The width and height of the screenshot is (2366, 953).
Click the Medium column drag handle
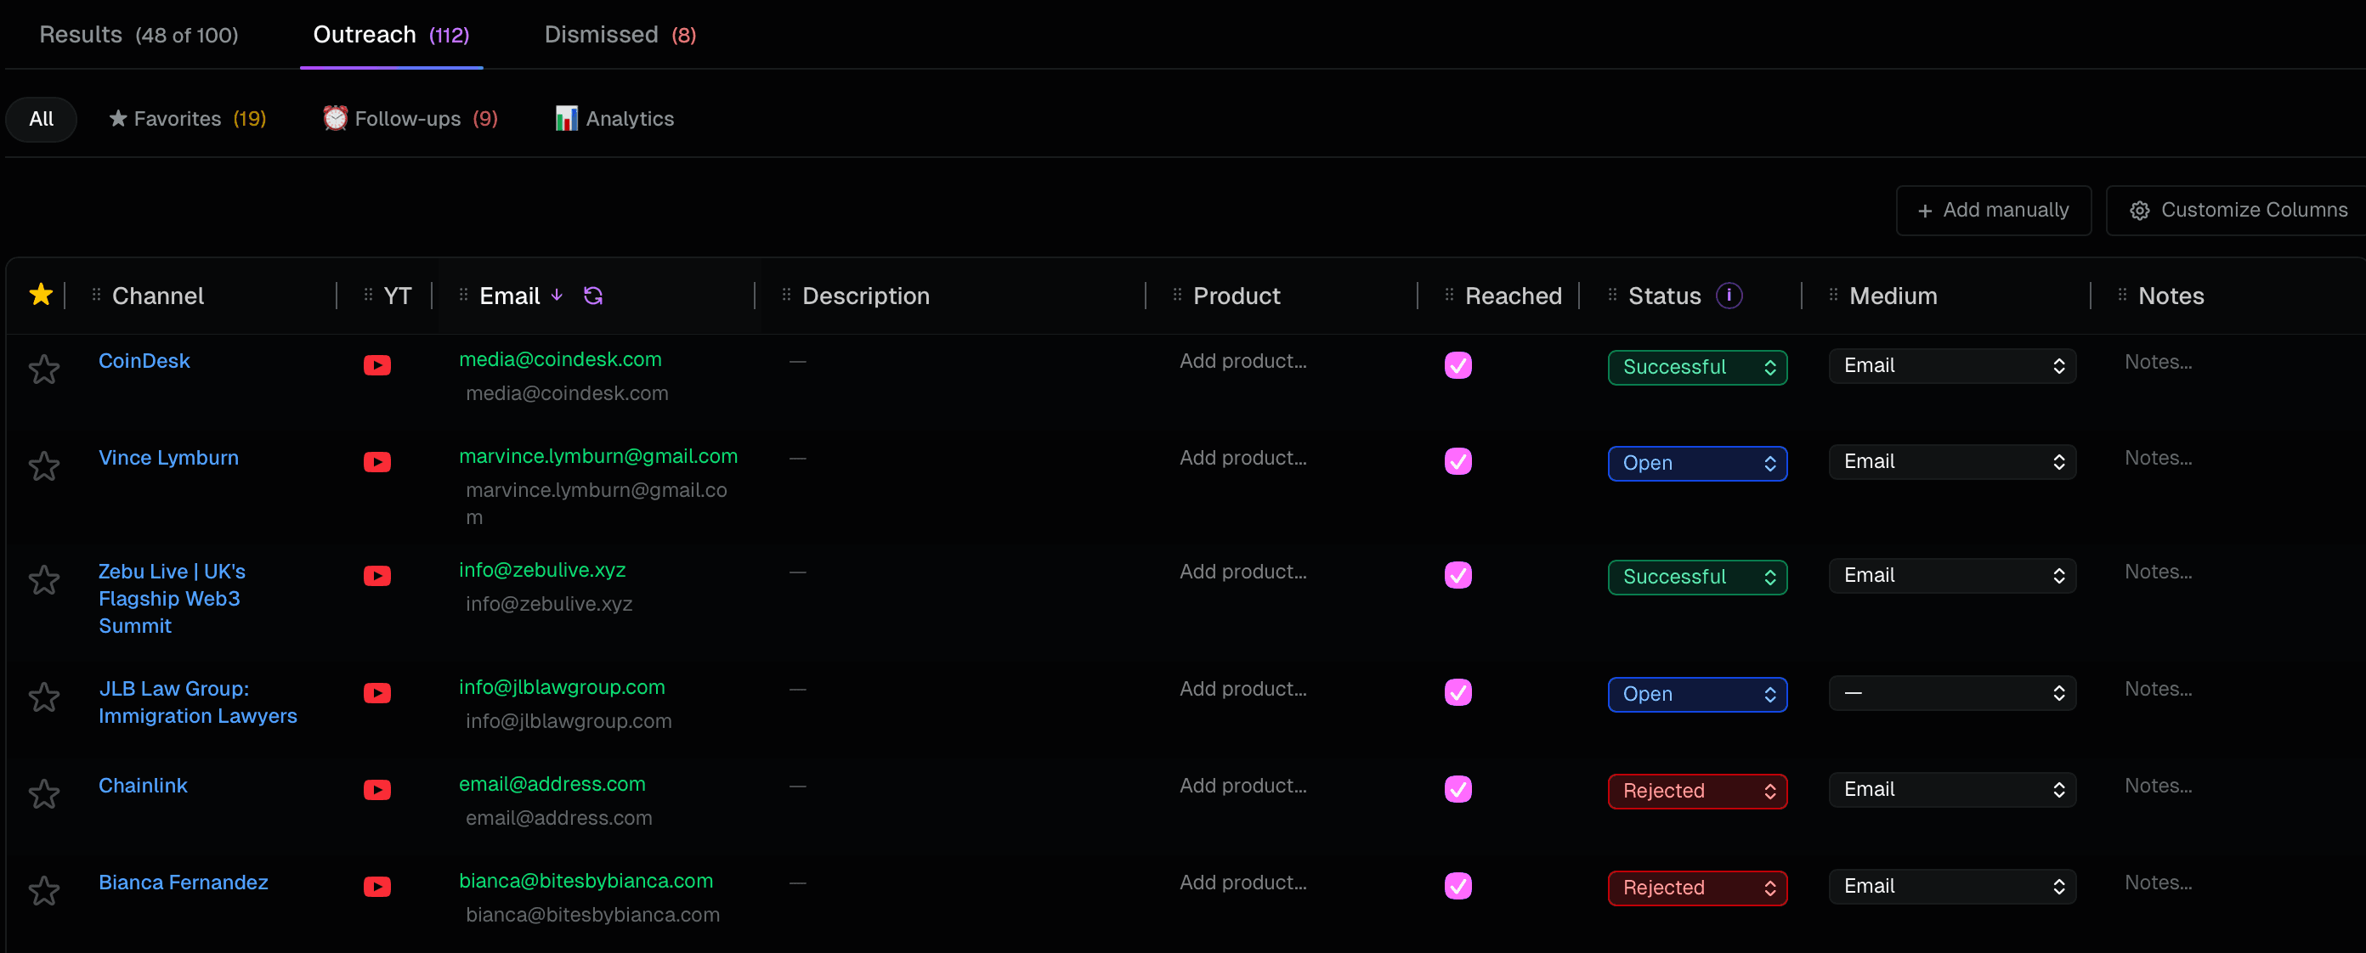pos(1833,295)
